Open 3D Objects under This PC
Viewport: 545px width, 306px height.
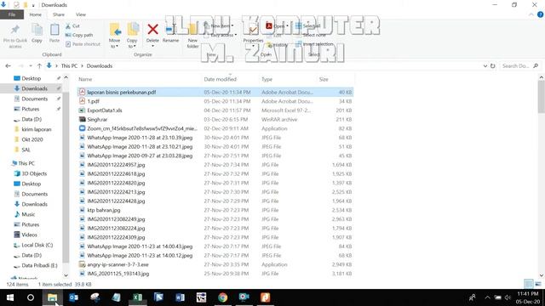point(34,173)
